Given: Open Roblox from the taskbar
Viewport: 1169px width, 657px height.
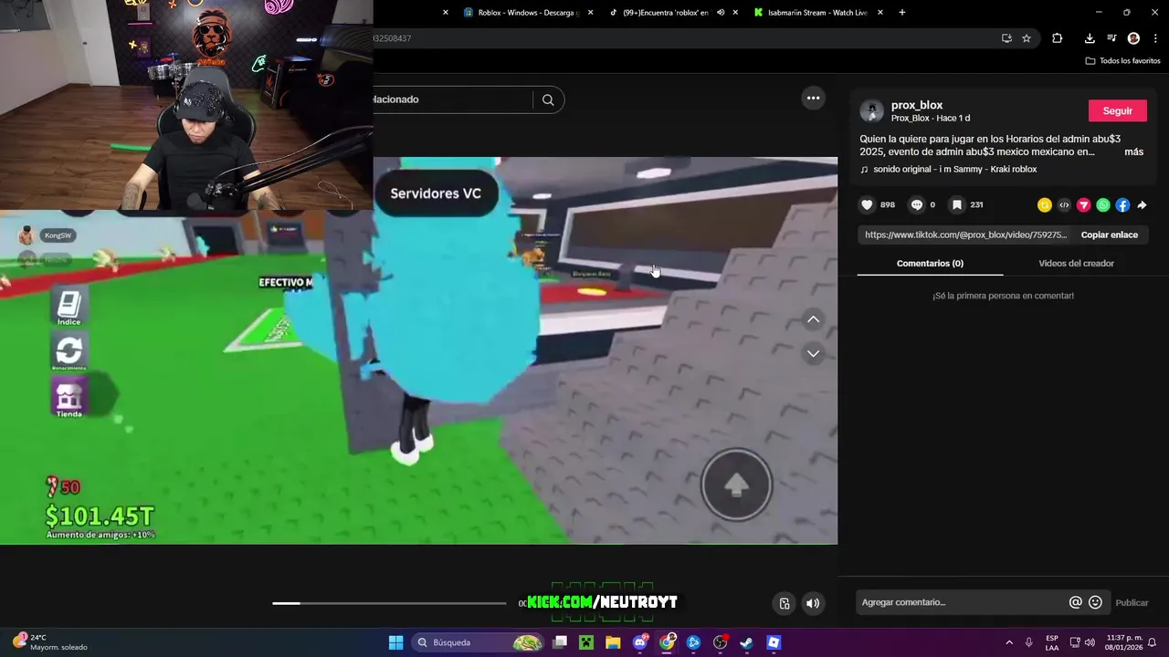Looking at the screenshot, I should coord(774,642).
